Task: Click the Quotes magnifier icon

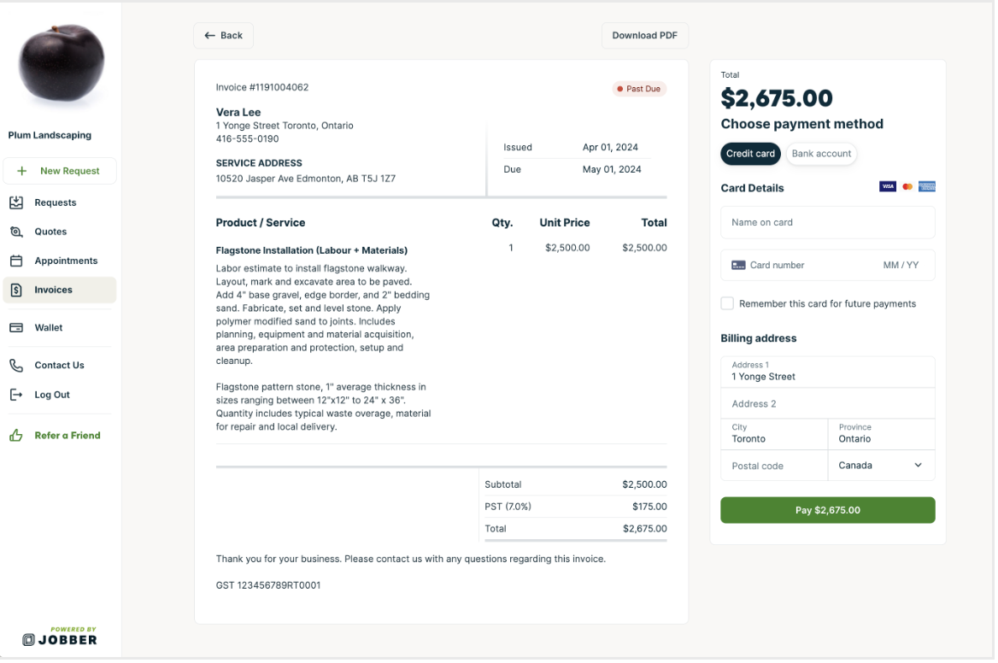Action: coord(16,232)
